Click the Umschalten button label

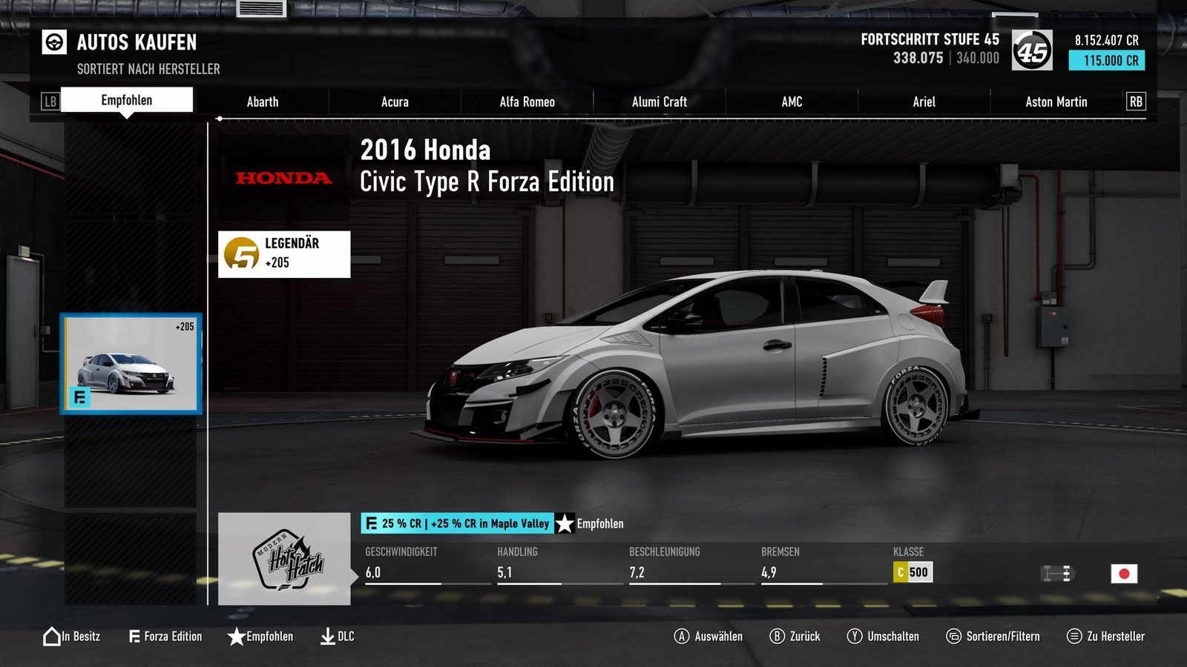[x=893, y=636]
